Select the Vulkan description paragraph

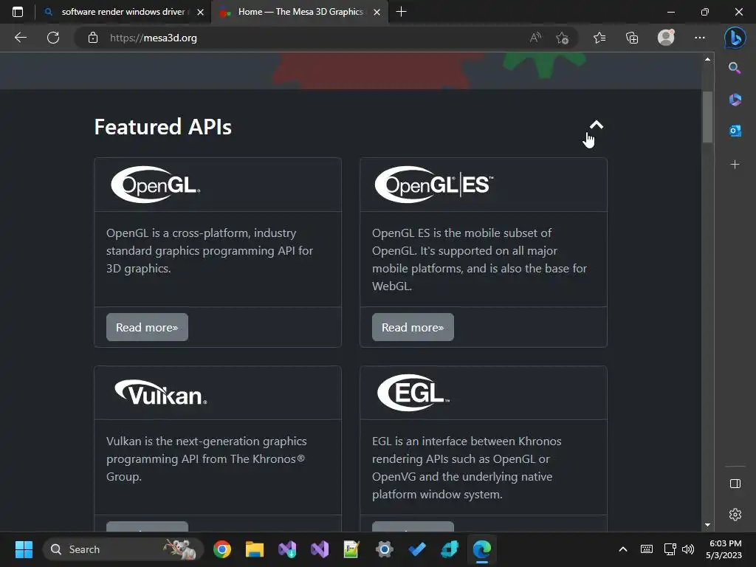[207, 459]
